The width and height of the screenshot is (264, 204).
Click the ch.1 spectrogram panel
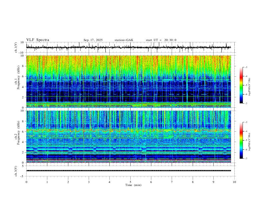128,81
